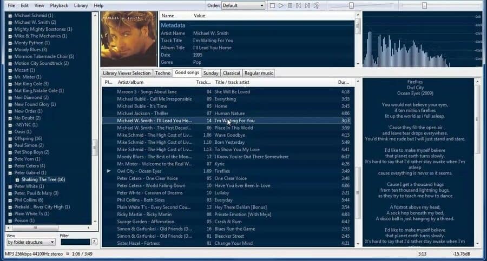Select 'Crash & Burn' by Savage Garden
Image resolution: width=487 pixels, height=261 pixels.
227,222
